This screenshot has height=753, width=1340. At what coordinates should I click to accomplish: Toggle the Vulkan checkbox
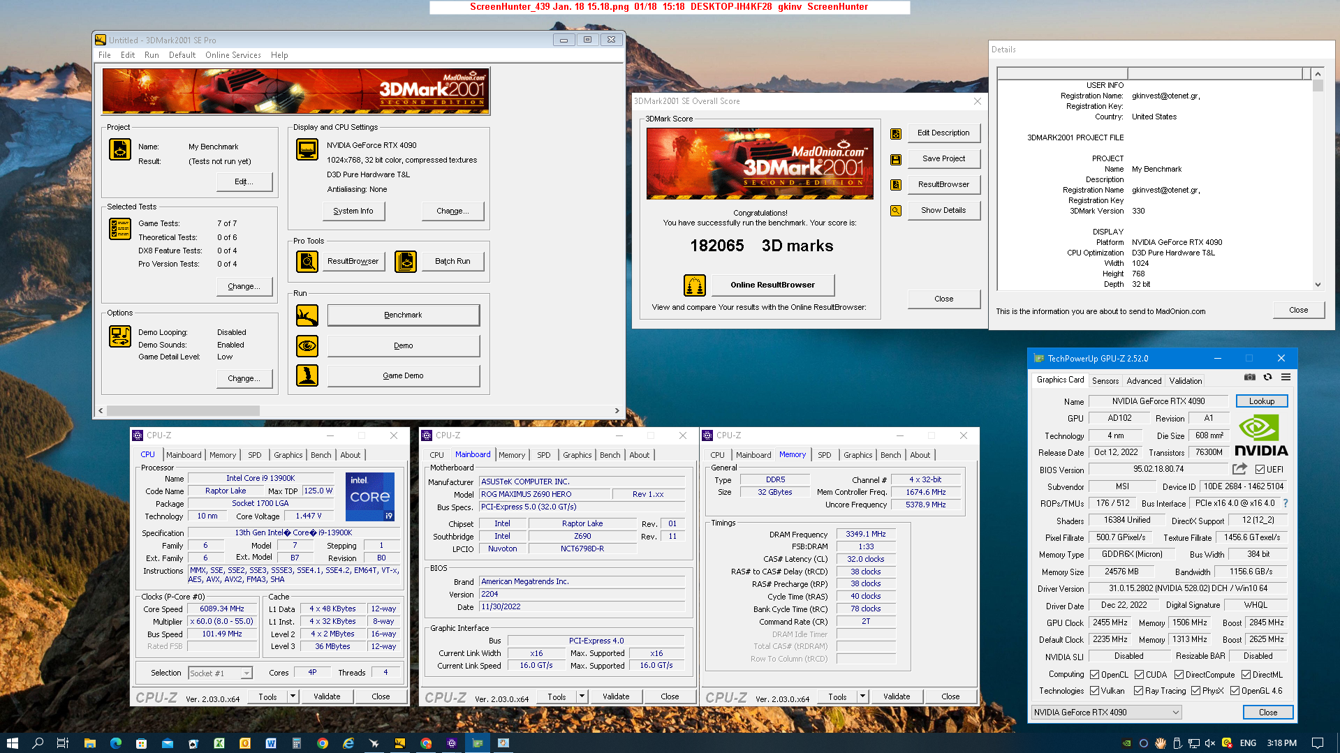click(x=1094, y=691)
